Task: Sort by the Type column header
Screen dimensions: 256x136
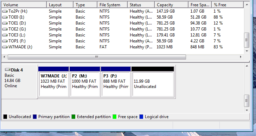Action: [x=85, y=5]
